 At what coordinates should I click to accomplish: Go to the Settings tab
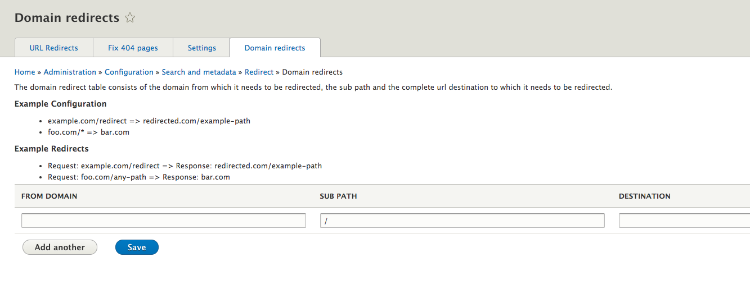pos(202,48)
